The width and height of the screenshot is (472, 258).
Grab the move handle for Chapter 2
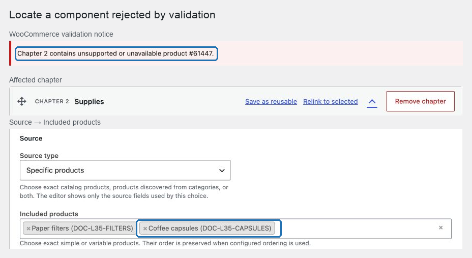[22, 101]
